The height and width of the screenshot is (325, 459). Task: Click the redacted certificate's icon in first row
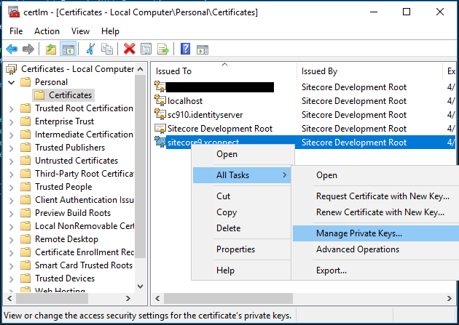coord(160,87)
